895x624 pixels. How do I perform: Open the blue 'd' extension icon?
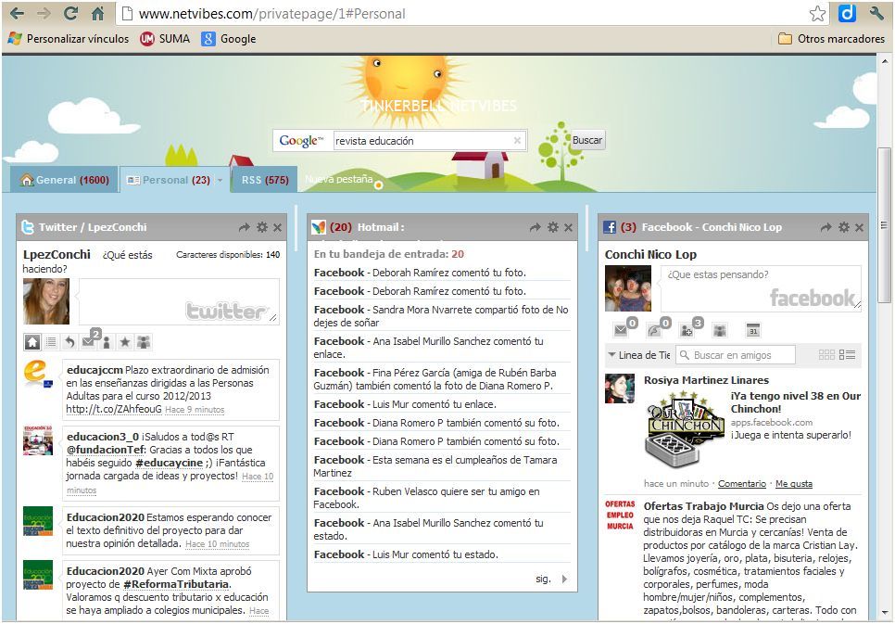847,13
